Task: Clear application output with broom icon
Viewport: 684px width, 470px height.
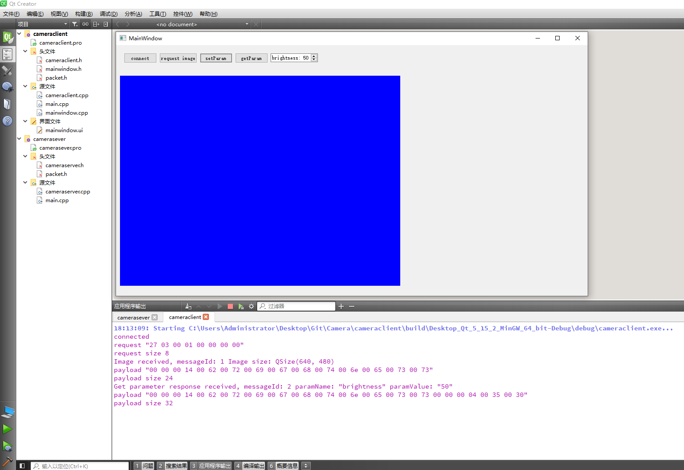Action: 188,306
